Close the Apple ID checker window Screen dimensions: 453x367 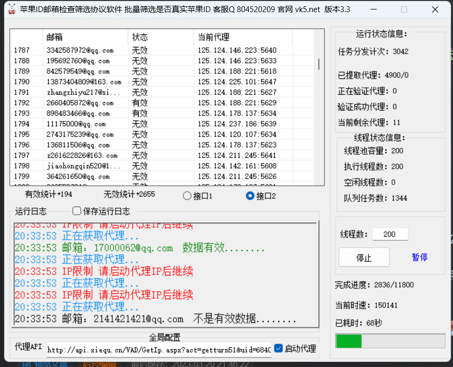435,9
